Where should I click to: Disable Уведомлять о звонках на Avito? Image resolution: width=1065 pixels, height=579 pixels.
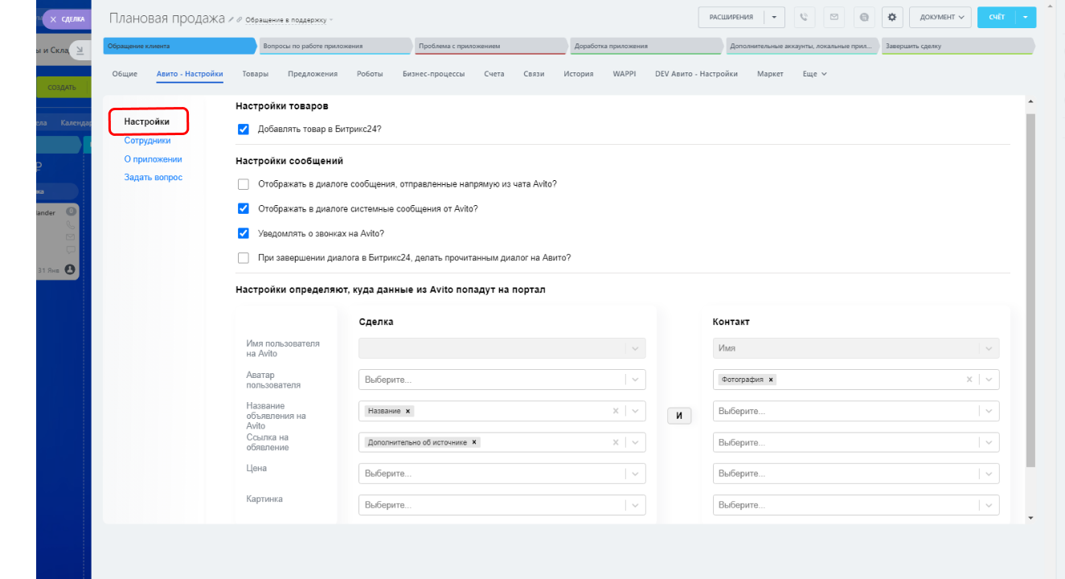(244, 233)
